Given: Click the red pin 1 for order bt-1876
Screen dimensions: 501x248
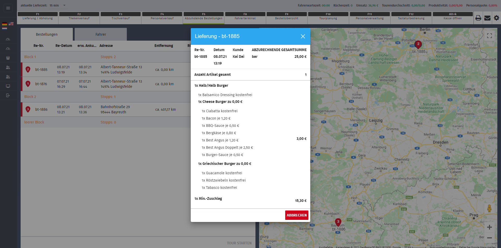Looking at the screenshot, I should [x=28, y=84].
